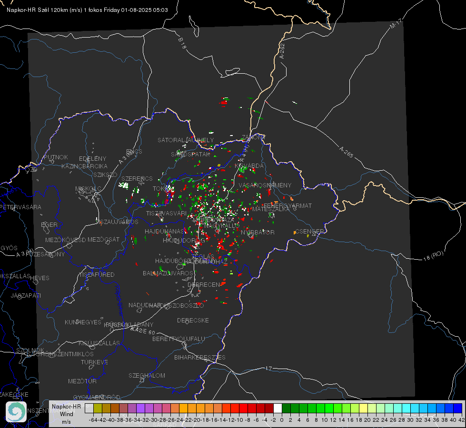
Task: Click the M-17 road label
Action: click(396, 23)
